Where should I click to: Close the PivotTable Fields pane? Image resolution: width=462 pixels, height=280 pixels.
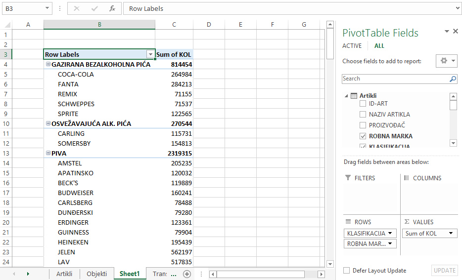[456, 31]
